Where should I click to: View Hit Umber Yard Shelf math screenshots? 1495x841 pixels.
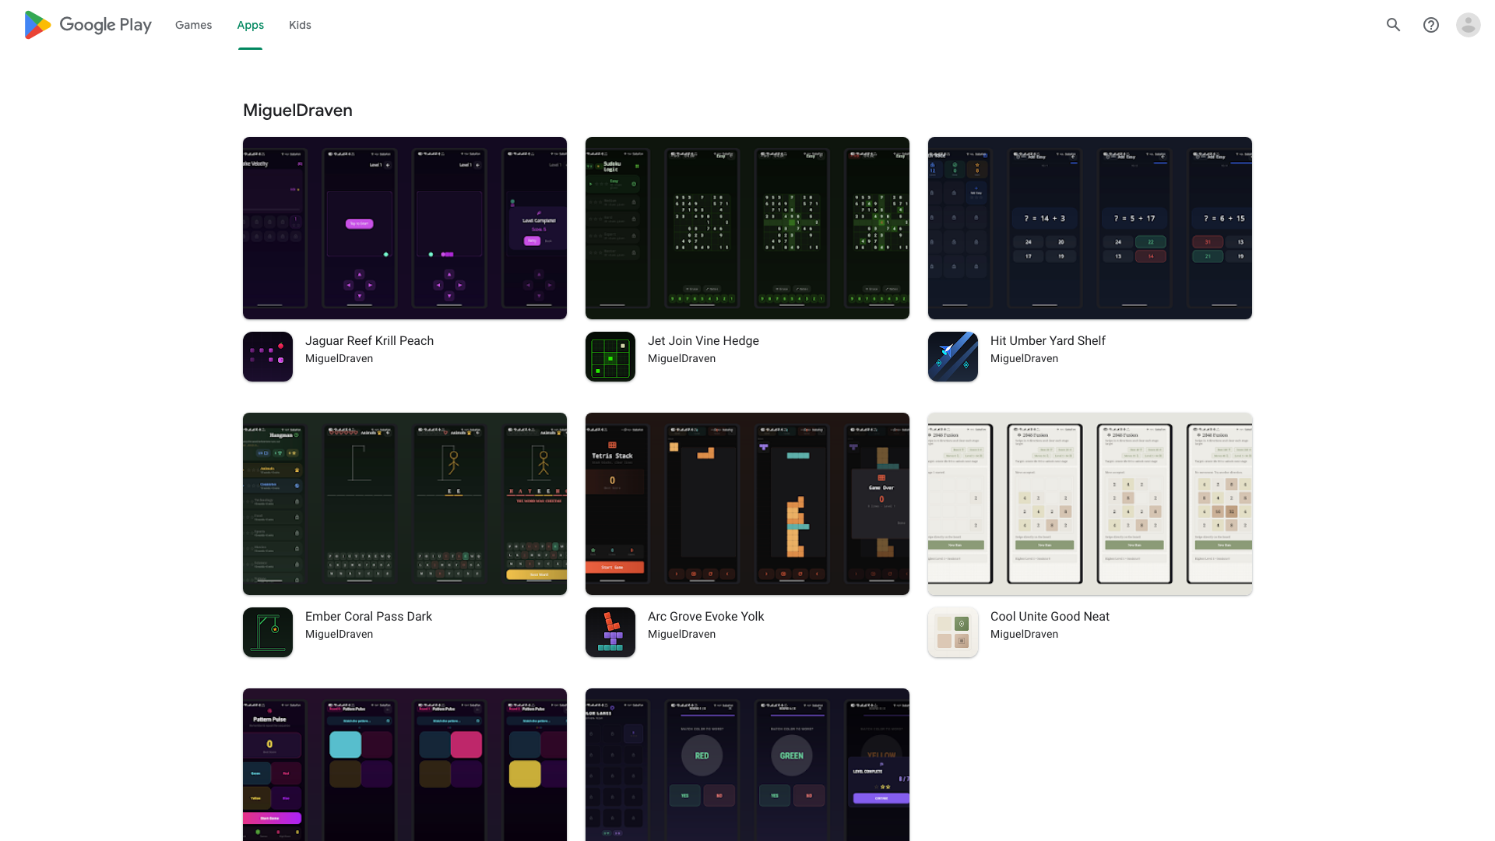click(1090, 228)
